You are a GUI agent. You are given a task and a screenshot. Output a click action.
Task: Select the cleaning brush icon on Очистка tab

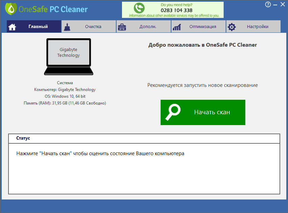[x=67, y=26]
